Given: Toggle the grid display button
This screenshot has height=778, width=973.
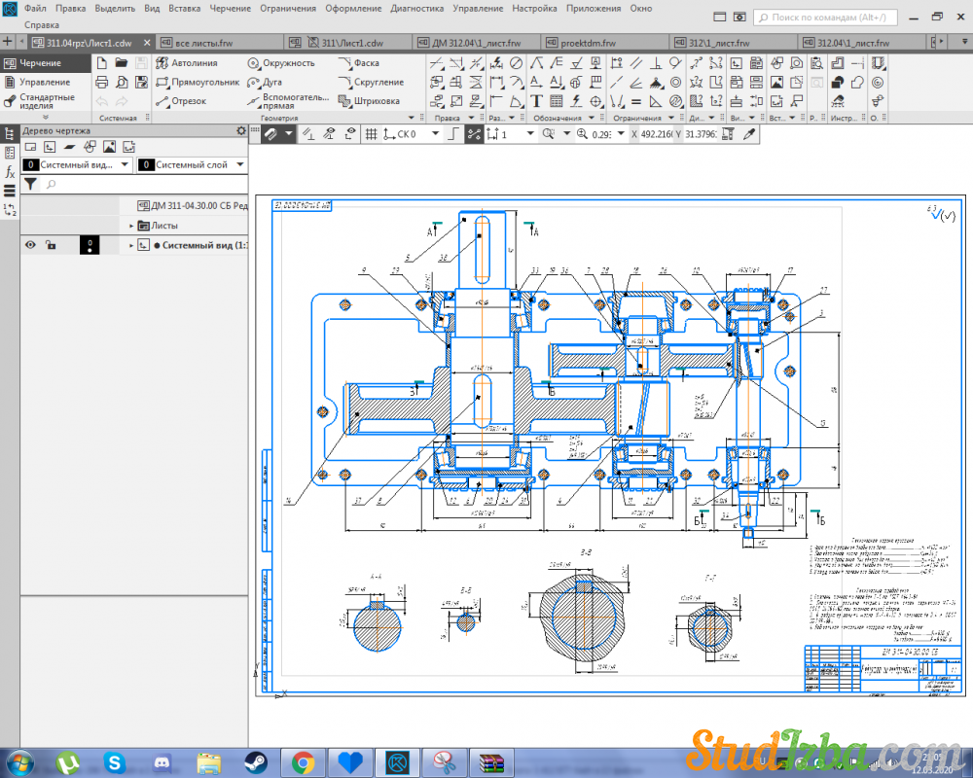Looking at the screenshot, I should (x=371, y=134).
